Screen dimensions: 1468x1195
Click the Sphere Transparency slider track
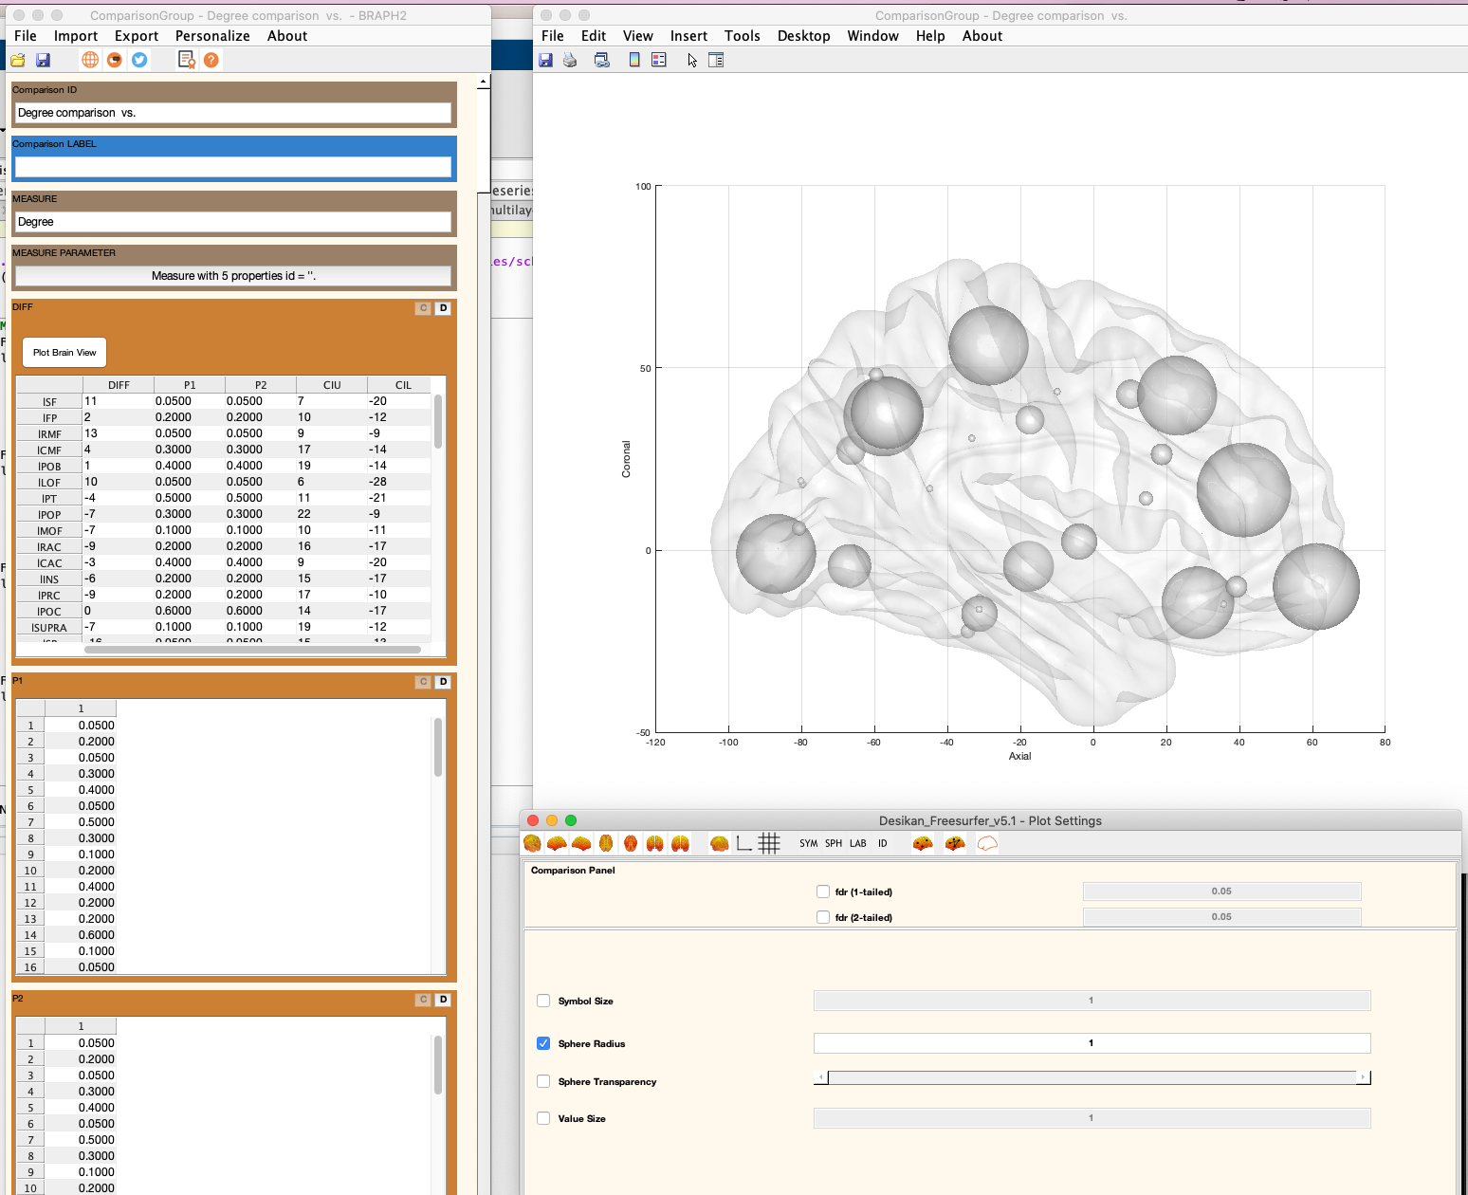point(1092,1077)
